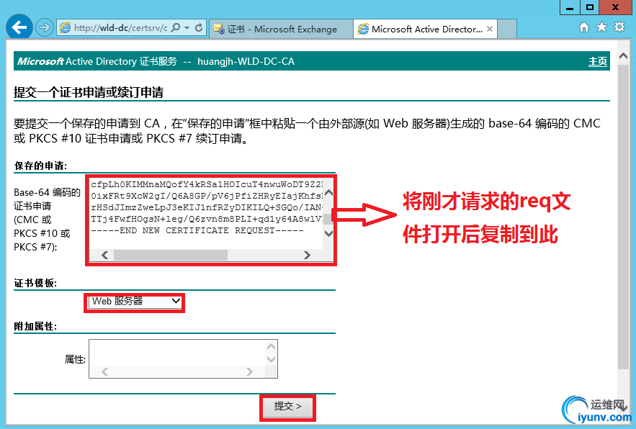The width and height of the screenshot is (636, 429).
Task: Click the END NEW CERTIFICATE REQUEST line
Action: [x=197, y=231]
